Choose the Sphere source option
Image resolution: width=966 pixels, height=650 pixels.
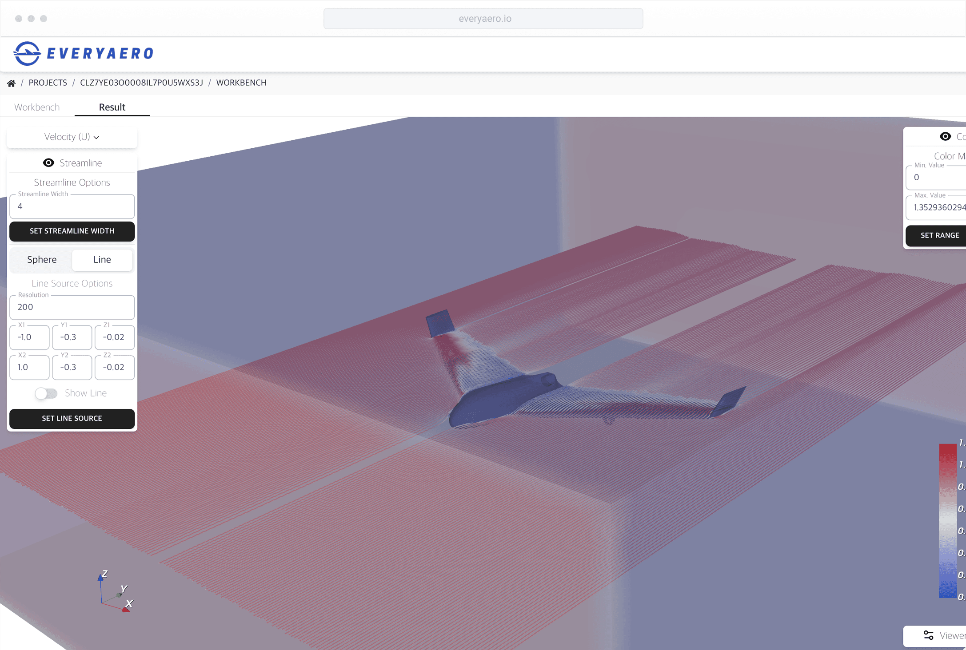[x=42, y=260]
